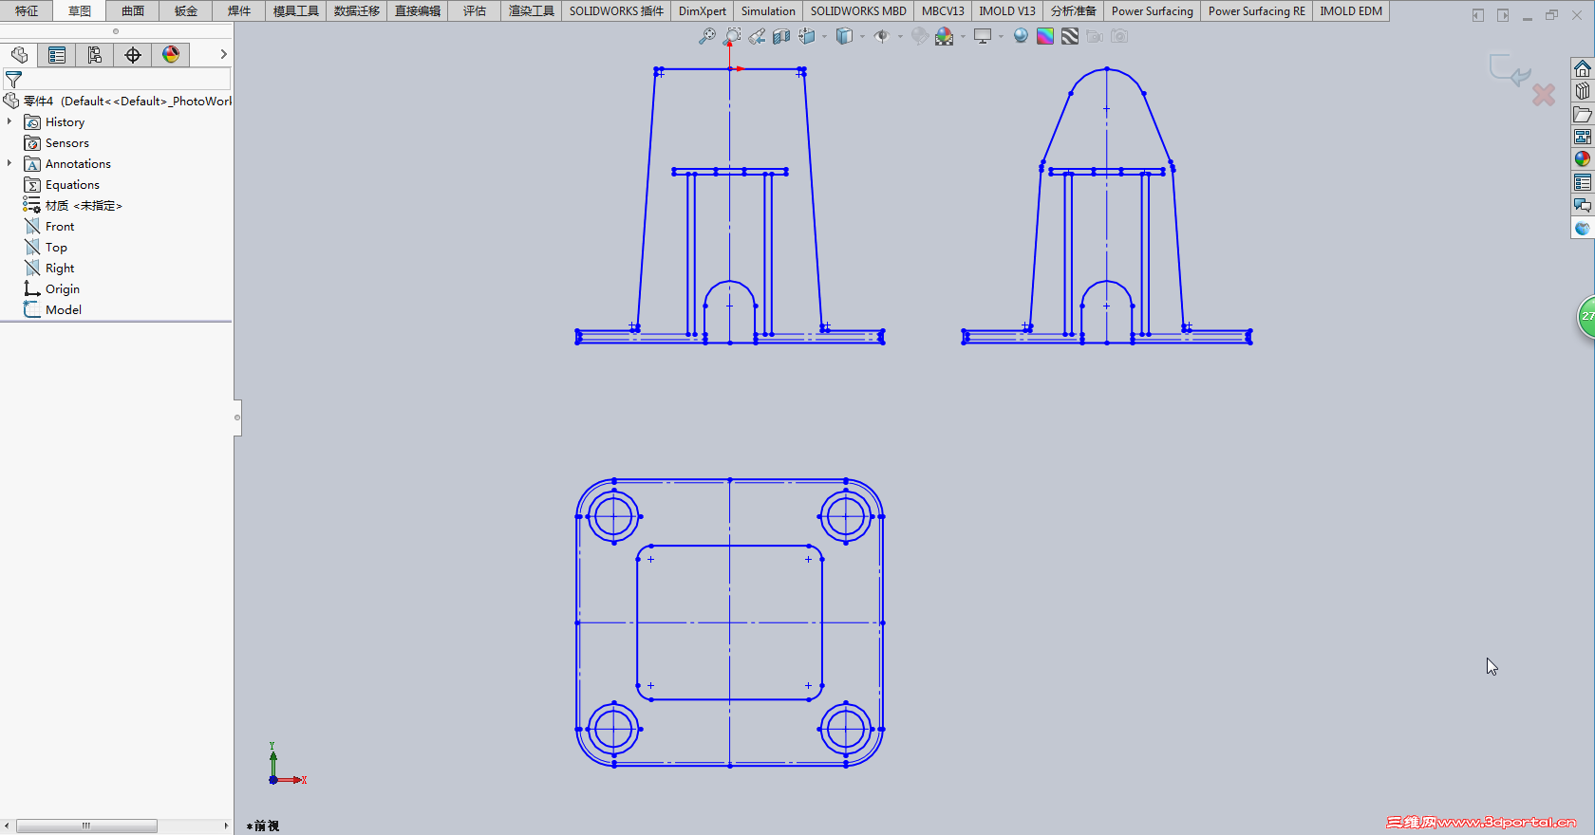
Task: Open the Design Library books icon
Action: point(1582,91)
